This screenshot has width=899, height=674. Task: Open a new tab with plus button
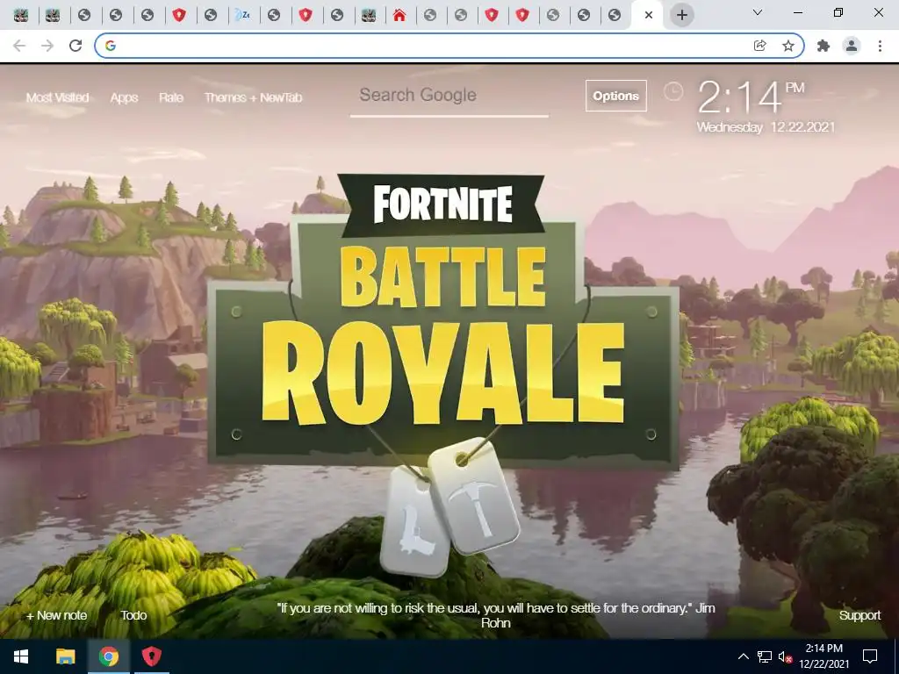(x=681, y=15)
